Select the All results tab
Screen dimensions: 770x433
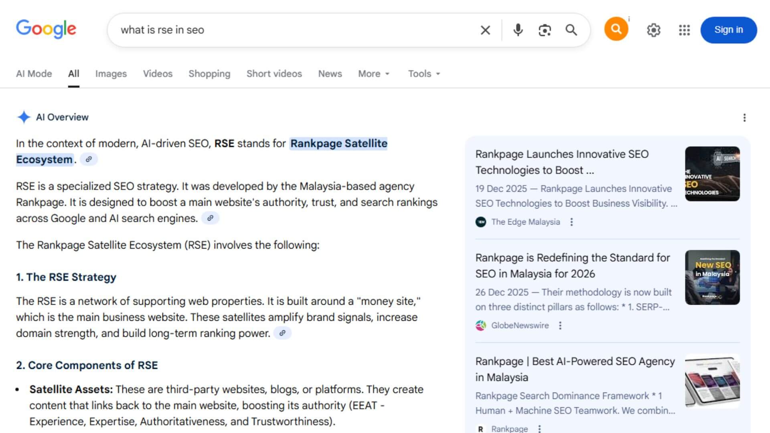click(74, 74)
